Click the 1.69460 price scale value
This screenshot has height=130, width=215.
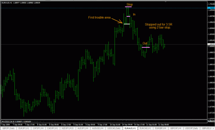[x=211, y=28]
